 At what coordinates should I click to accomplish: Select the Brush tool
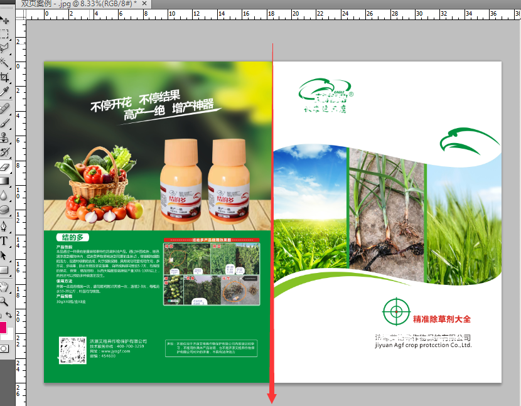4,123
